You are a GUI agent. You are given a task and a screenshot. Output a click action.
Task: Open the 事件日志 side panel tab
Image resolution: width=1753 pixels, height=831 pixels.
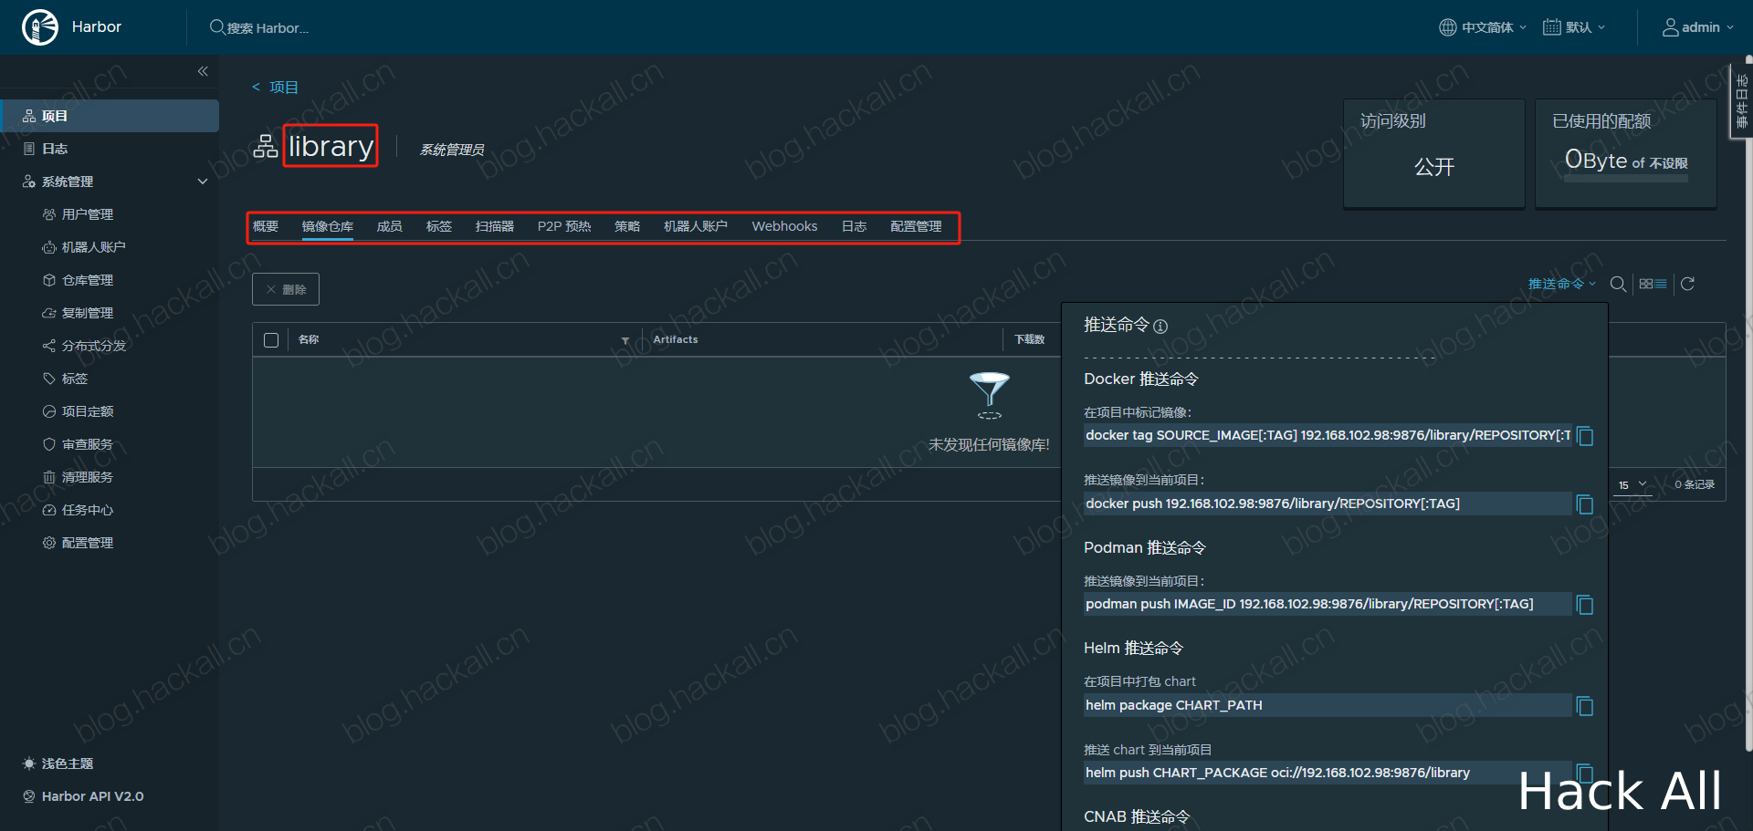coord(1742,100)
